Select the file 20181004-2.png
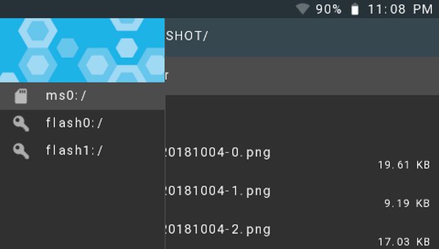The height and width of the screenshot is (249, 439). point(218,230)
